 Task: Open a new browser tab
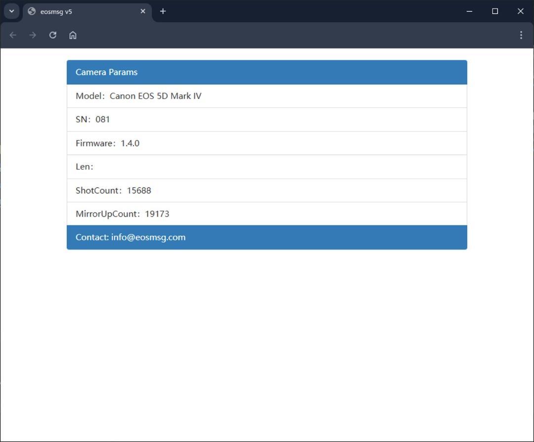(163, 11)
